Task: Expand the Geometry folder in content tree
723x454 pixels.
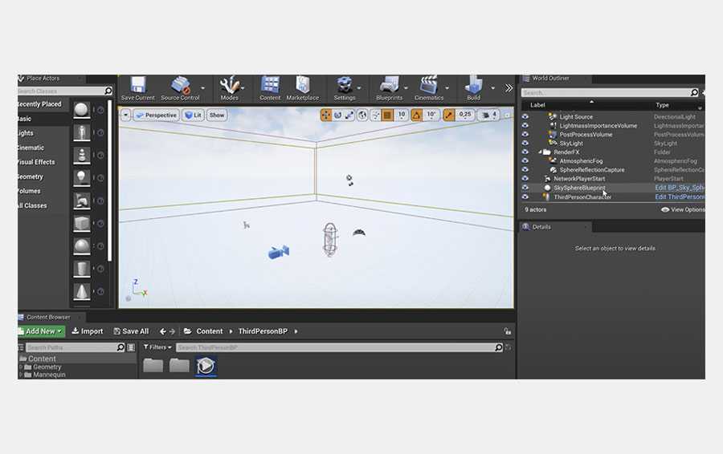Action: pyautogui.click(x=22, y=367)
